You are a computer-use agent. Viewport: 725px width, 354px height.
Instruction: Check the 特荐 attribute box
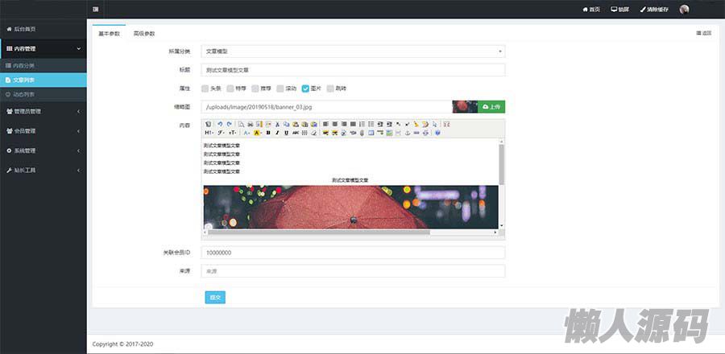pos(230,88)
